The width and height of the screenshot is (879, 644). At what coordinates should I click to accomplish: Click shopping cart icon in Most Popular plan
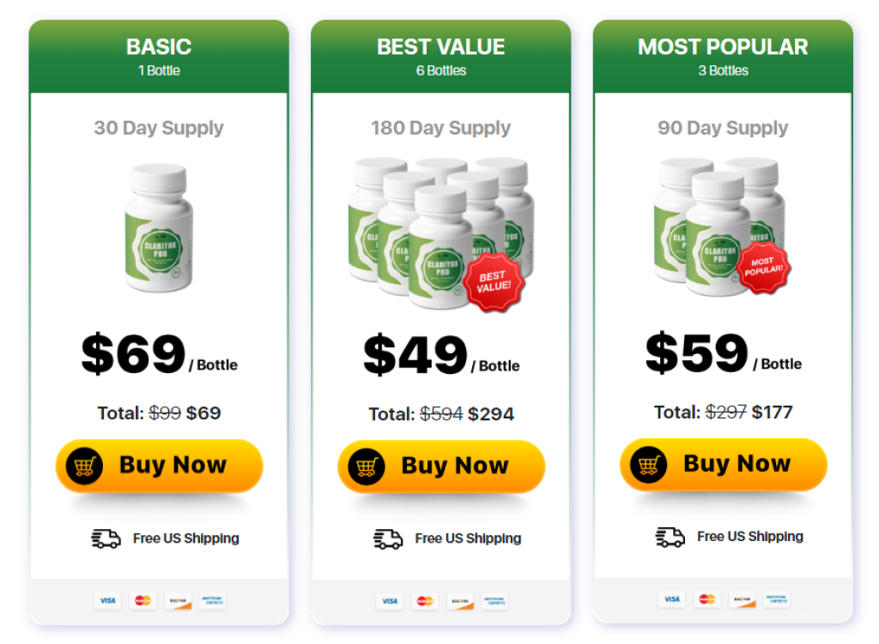pyautogui.click(x=648, y=465)
